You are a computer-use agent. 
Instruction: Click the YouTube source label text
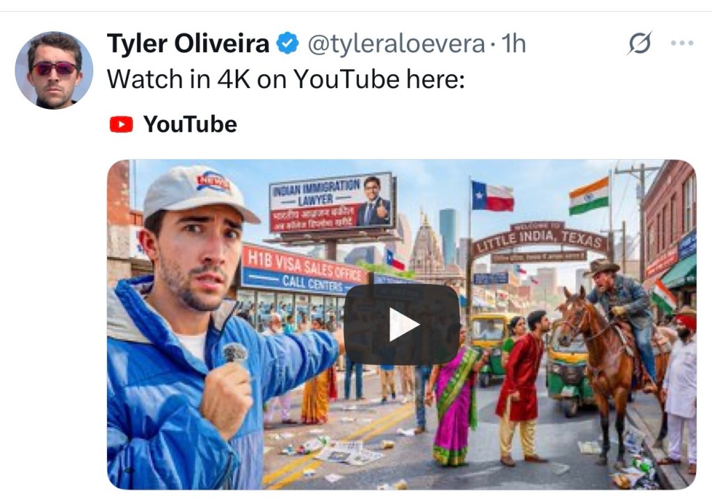click(x=190, y=124)
